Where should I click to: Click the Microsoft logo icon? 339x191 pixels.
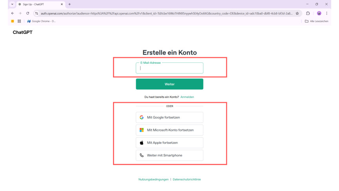[x=142, y=130]
